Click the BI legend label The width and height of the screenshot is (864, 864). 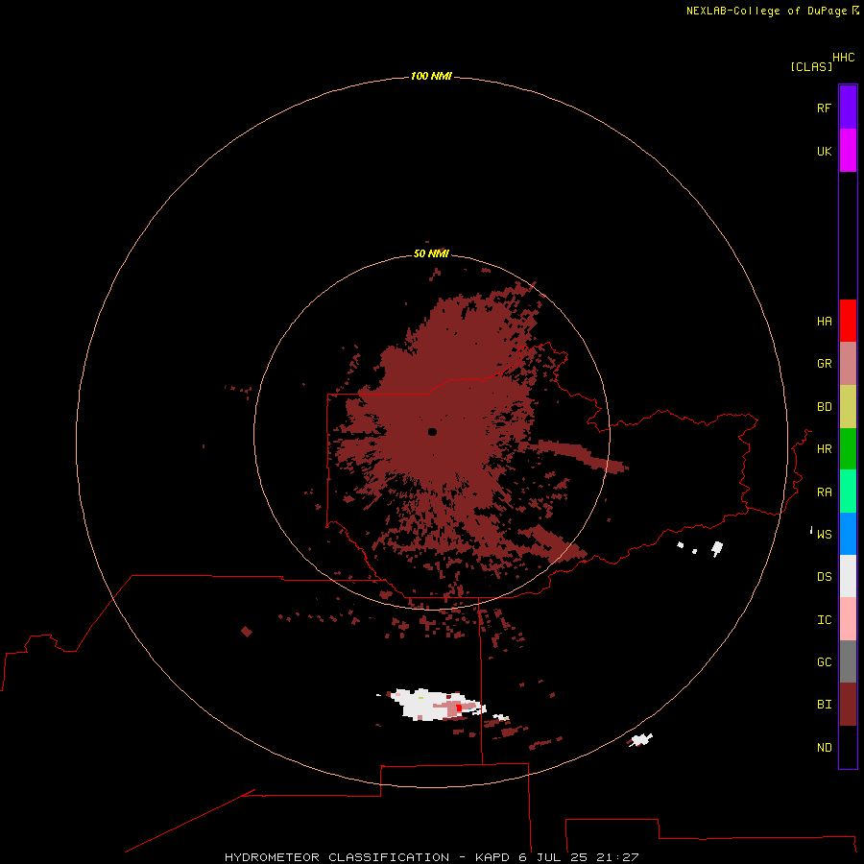pos(824,705)
